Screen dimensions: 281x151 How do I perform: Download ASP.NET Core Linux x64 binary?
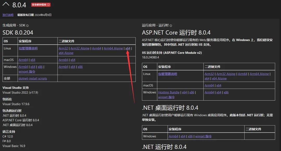click(x=207, y=78)
